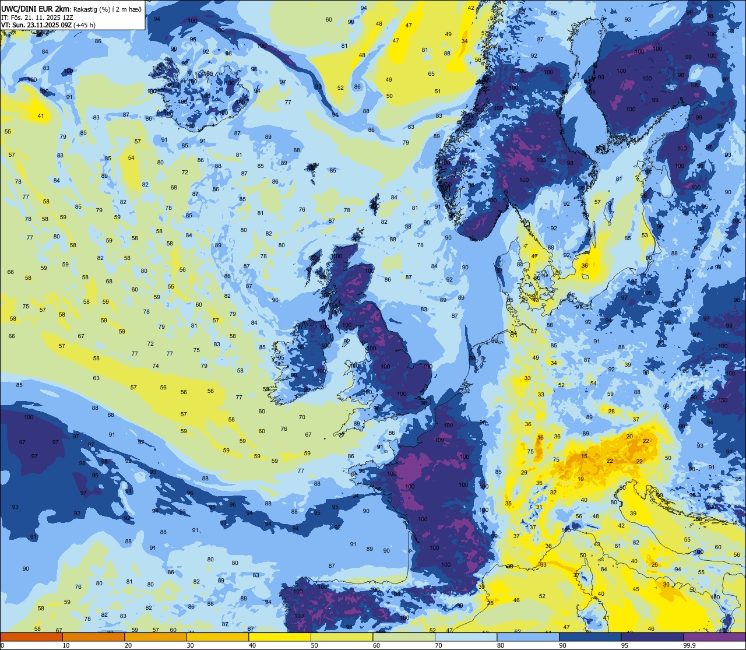The width and height of the screenshot is (746, 650).
Task: Select the 40–50% bright yellow legend swatch
Action: 280,637
